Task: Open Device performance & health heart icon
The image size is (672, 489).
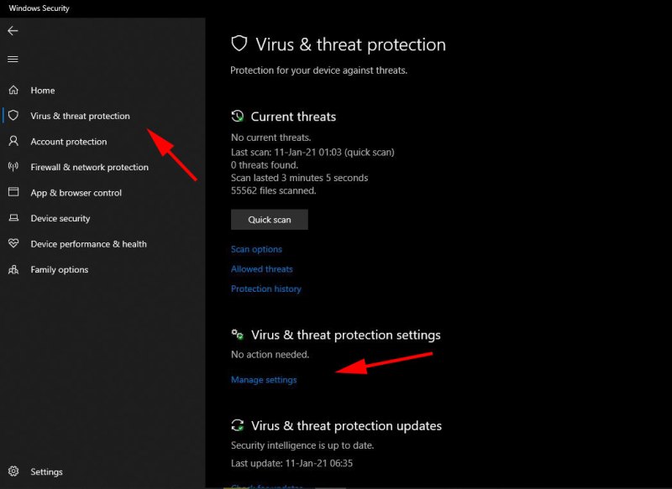Action: [x=13, y=243]
